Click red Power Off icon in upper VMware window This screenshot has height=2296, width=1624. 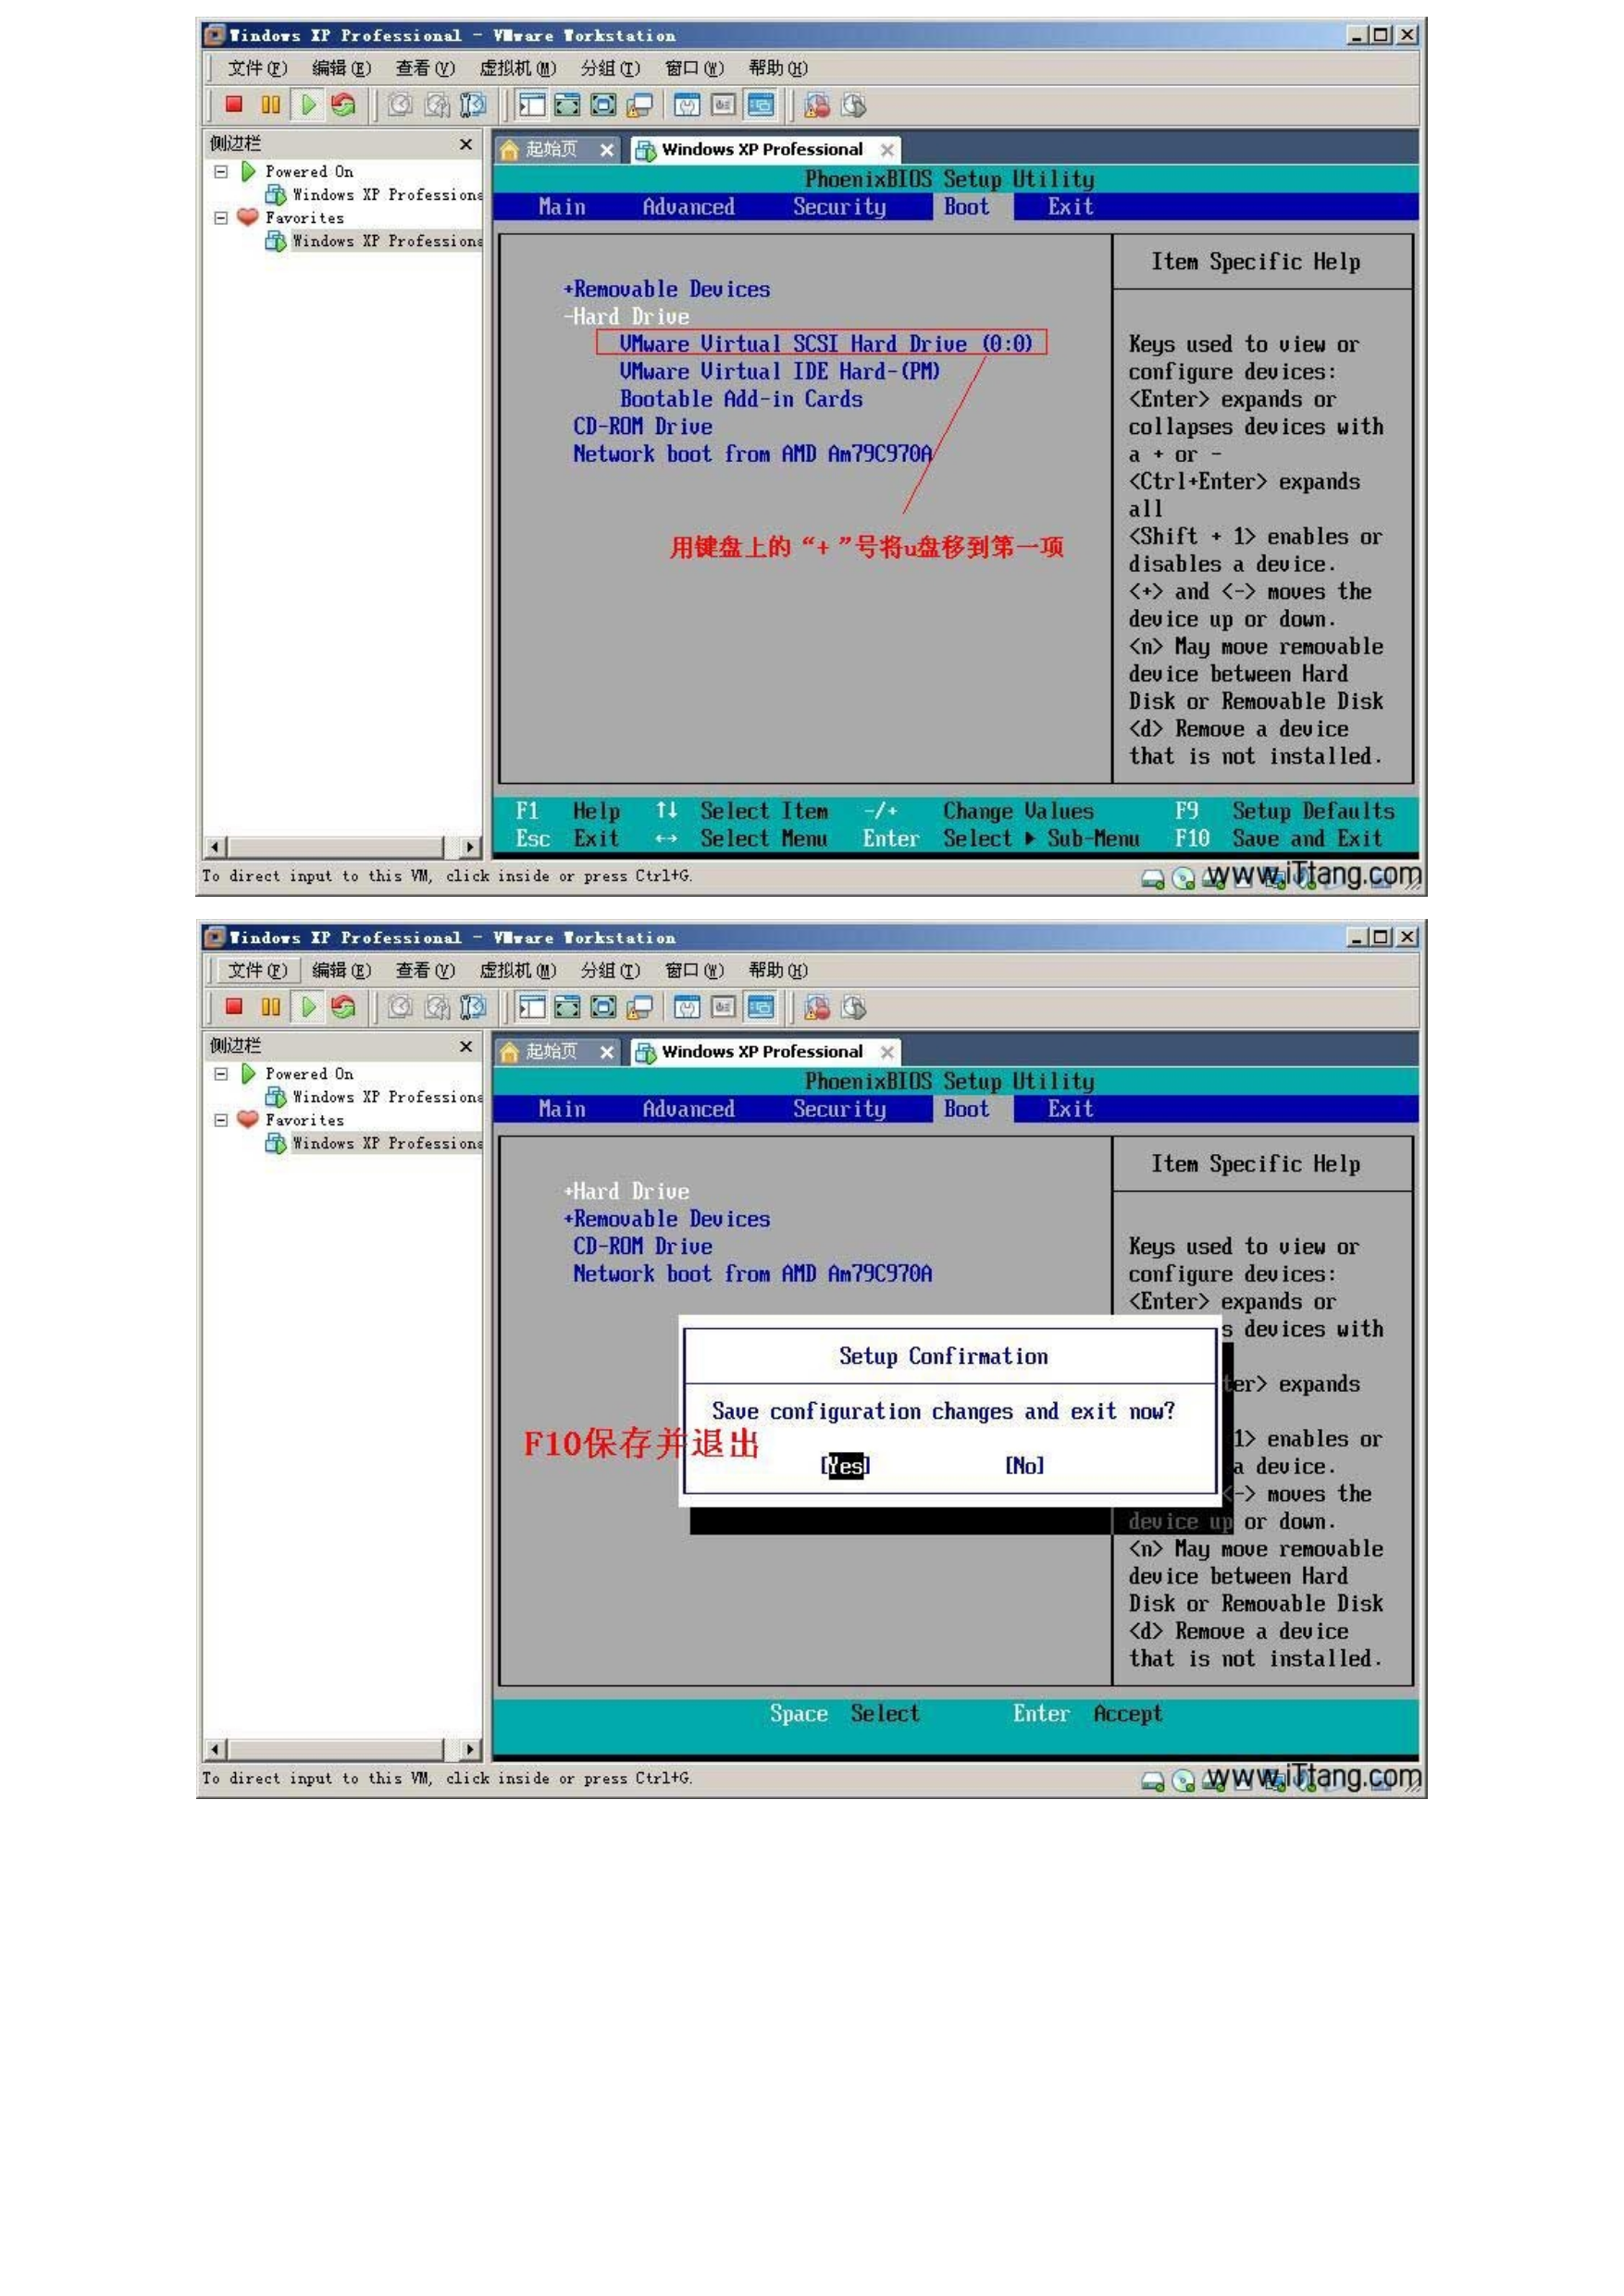234,104
